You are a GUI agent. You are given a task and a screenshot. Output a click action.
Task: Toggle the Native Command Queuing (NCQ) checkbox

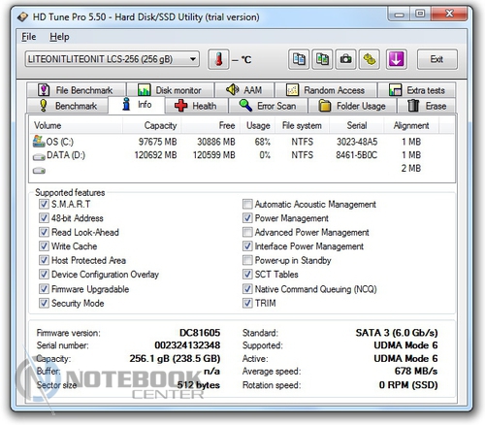pyautogui.click(x=247, y=289)
